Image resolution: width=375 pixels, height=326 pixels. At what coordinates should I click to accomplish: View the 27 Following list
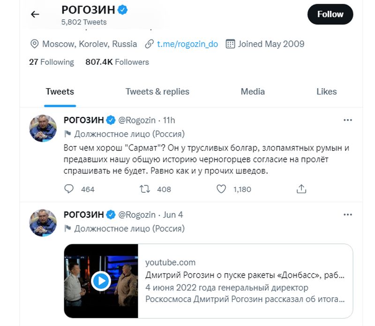click(x=52, y=62)
